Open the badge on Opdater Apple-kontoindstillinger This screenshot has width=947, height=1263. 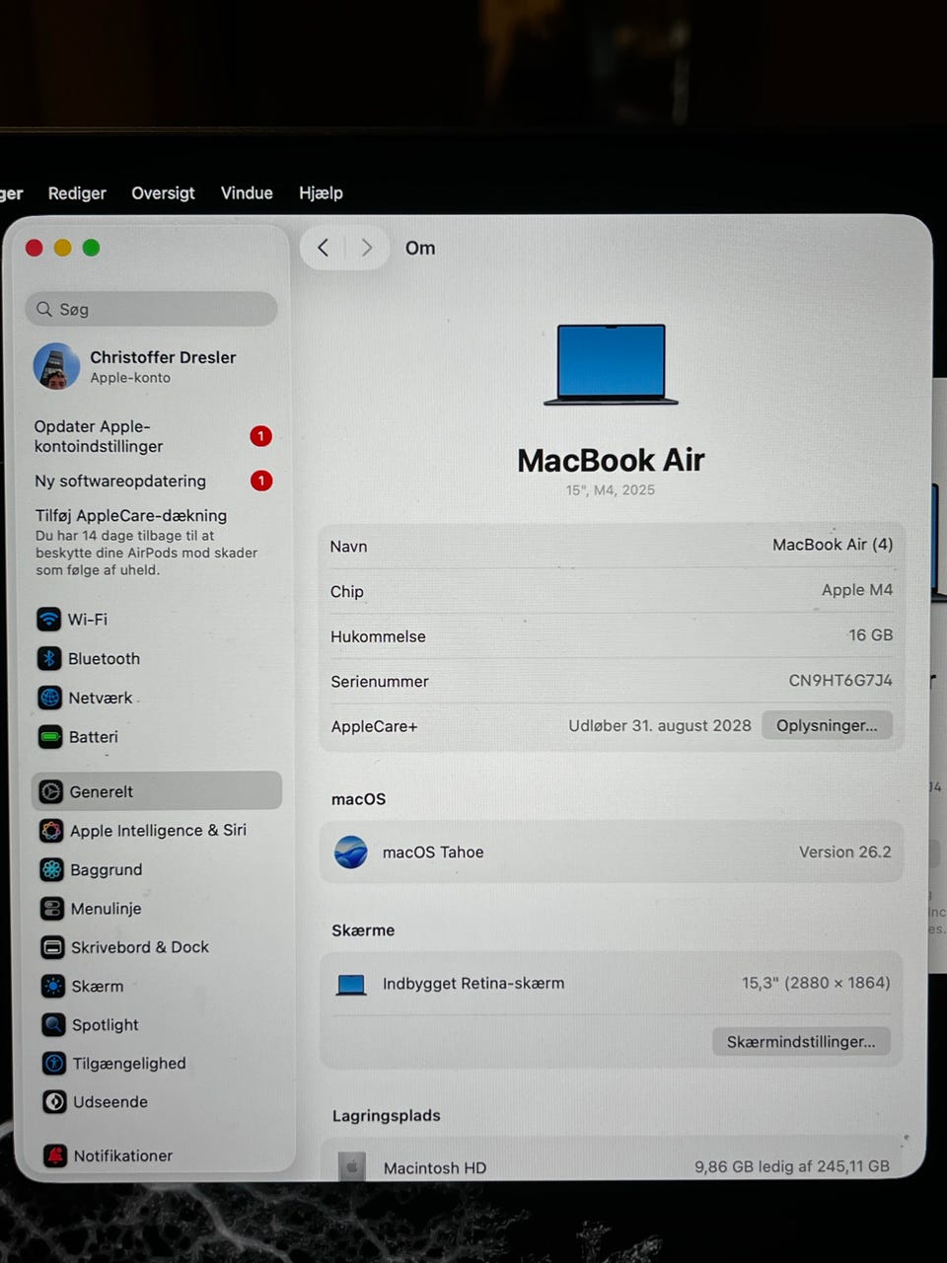[x=260, y=435]
